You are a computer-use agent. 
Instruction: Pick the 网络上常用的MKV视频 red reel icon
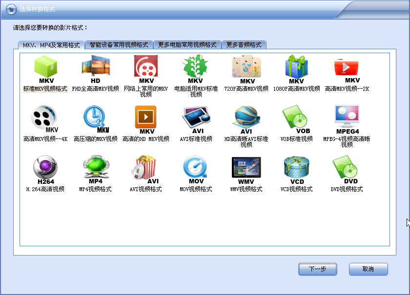pyautogui.click(x=146, y=69)
